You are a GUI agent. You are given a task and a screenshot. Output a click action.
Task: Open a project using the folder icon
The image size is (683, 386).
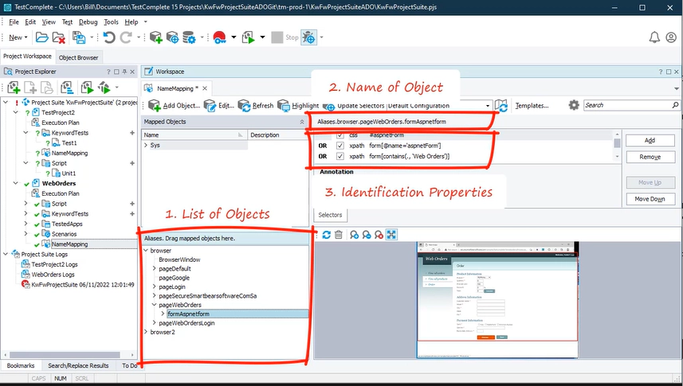pos(41,37)
